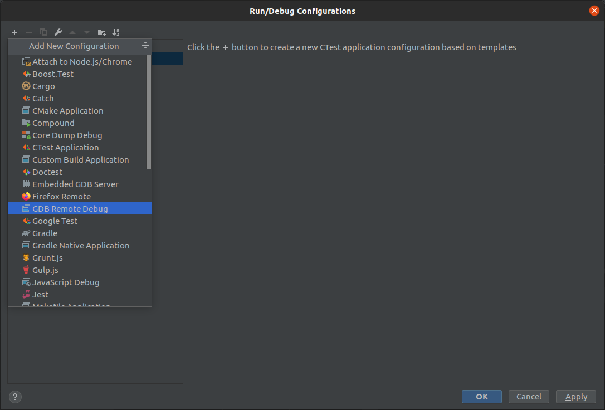The width and height of the screenshot is (605, 410).
Task: Select the Gradle label
Action: pos(45,233)
